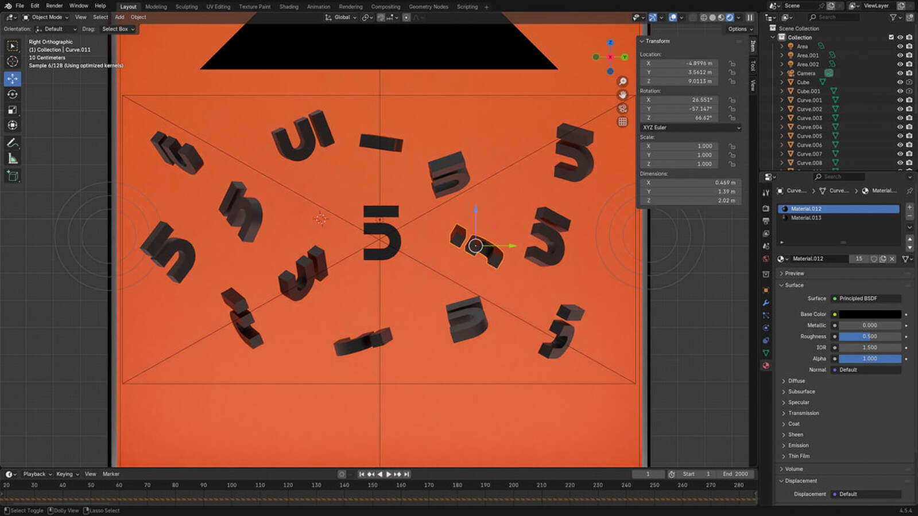Toggle visibility of the Camera object
The image size is (918, 516).
(900, 73)
